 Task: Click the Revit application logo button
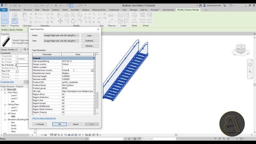[2, 5]
